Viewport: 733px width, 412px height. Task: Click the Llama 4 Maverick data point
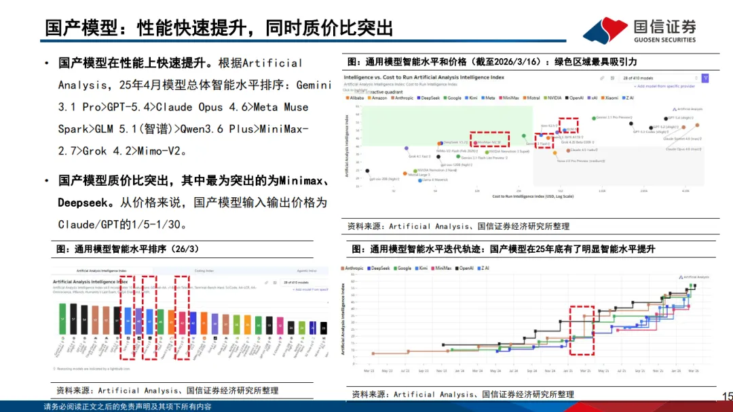tap(420, 180)
